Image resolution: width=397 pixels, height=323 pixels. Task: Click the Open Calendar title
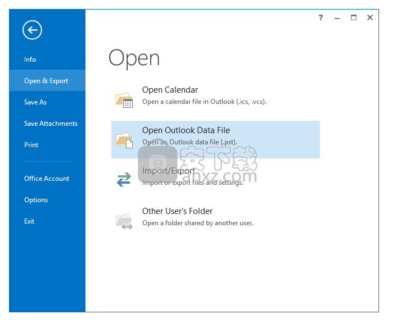[170, 90]
